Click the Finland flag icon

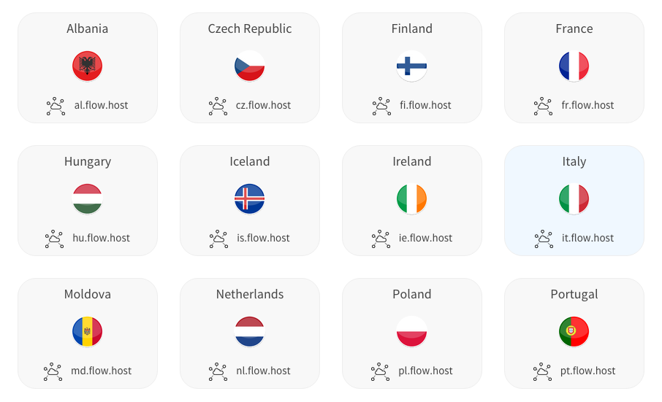(x=412, y=66)
